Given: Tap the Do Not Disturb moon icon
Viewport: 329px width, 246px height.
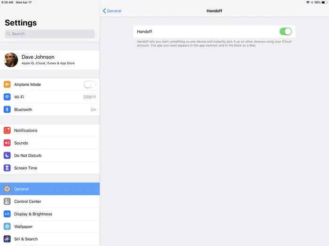Looking at the screenshot, I should click(x=7, y=155).
